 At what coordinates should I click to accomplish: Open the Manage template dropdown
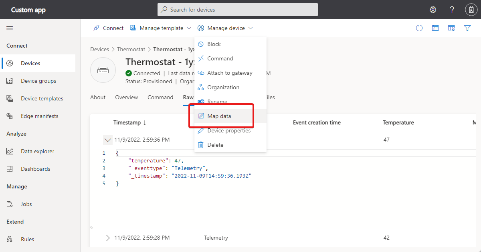coord(160,28)
